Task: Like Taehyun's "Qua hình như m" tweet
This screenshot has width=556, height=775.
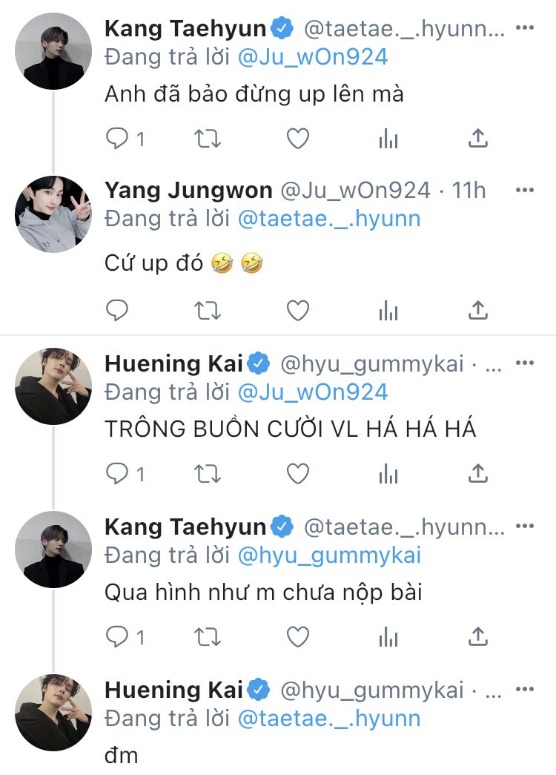Action: pos(298,636)
